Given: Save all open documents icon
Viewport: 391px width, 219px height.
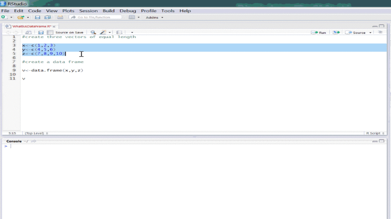Looking at the screenshot, I should point(48,17).
